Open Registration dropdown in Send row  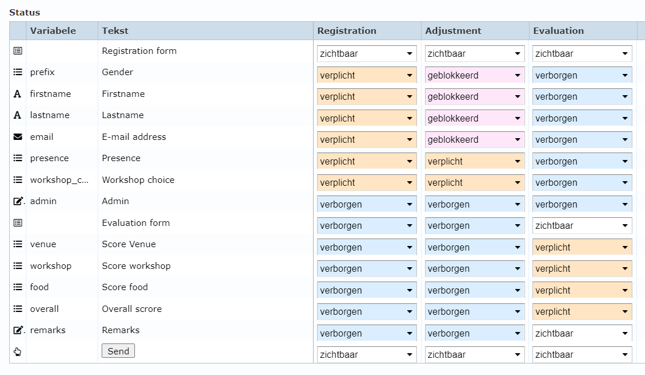coord(366,355)
